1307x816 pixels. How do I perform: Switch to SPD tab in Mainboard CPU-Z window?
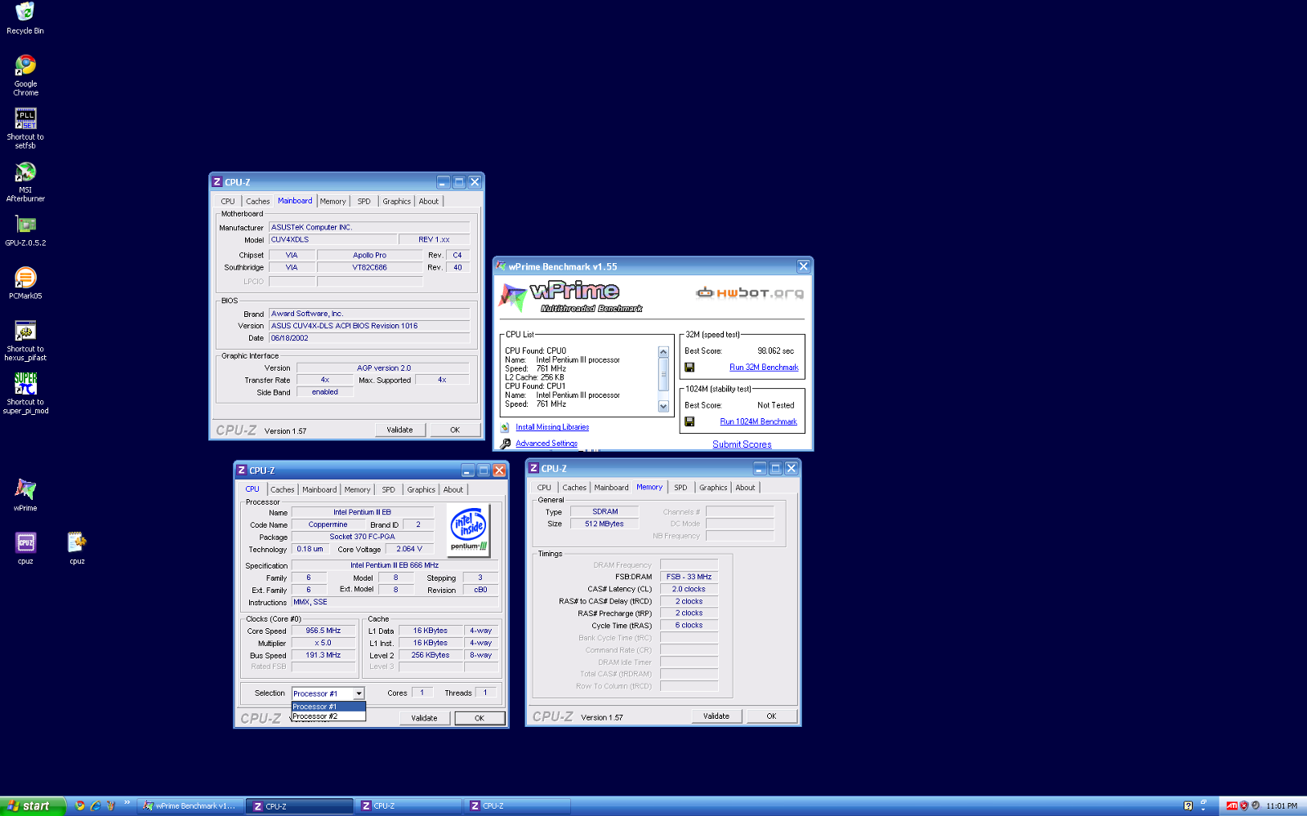(x=364, y=202)
